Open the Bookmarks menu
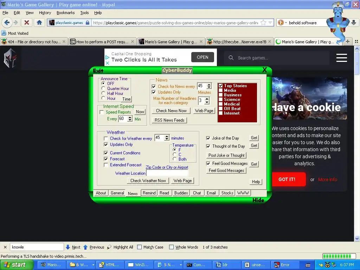The width and height of the screenshot is (360, 270). (65, 13)
